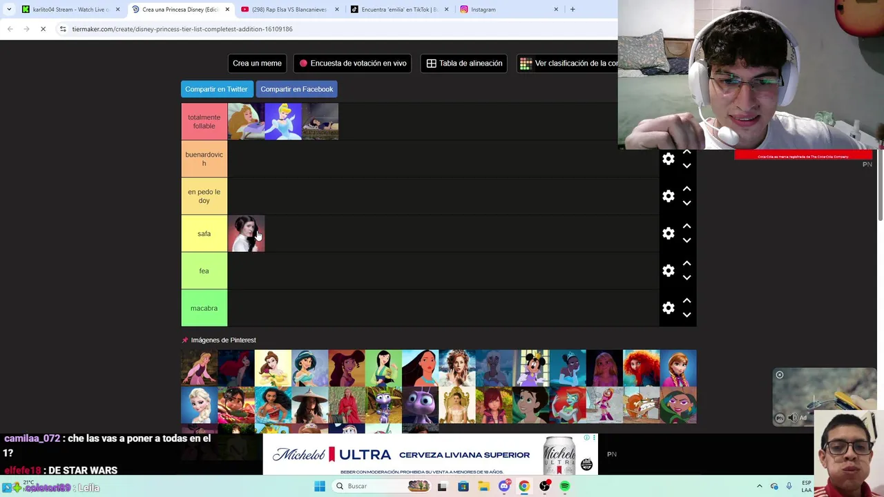Show hidden system tray icons
The width and height of the screenshot is (884, 497).
pyautogui.click(x=760, y=487)
